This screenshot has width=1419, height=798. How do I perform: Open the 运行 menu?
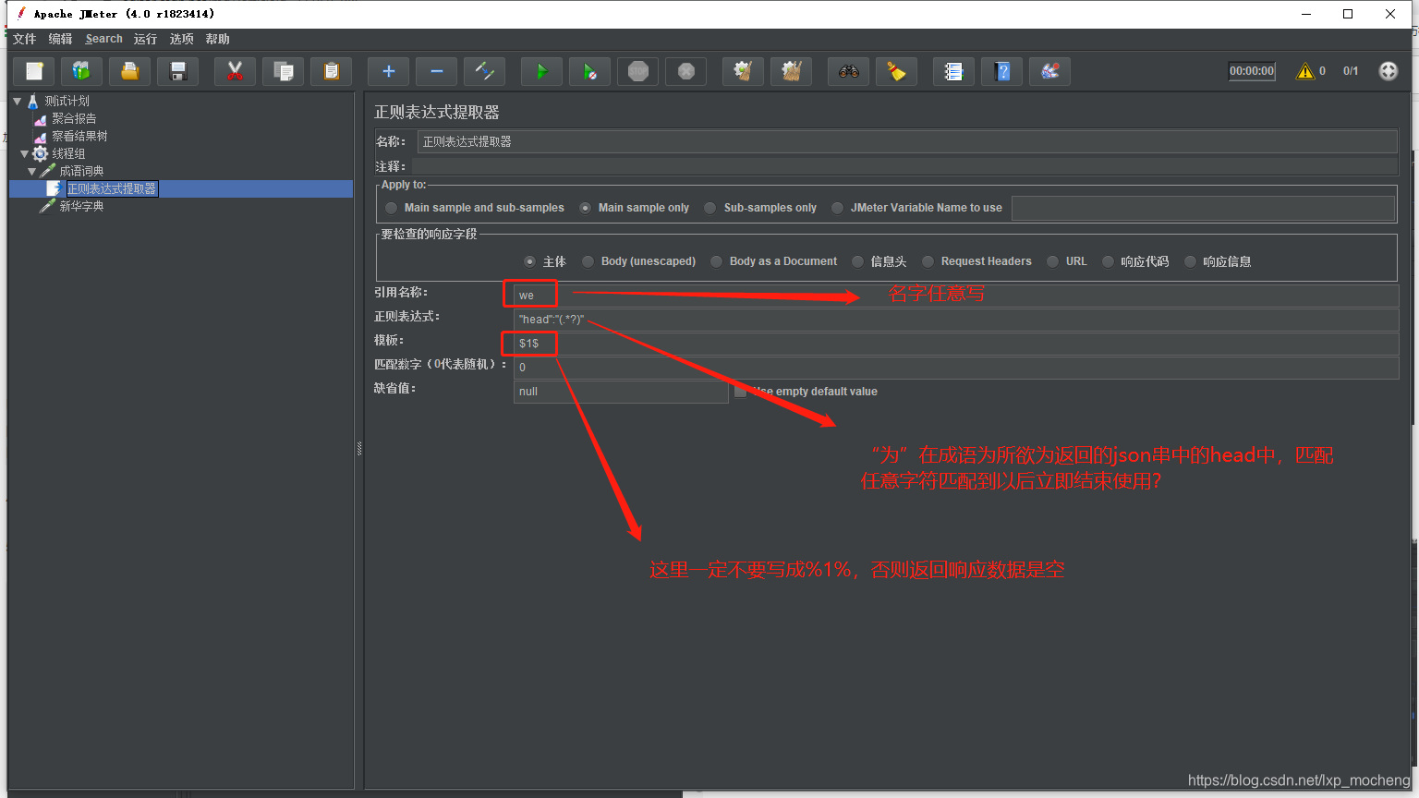(145, 39)
